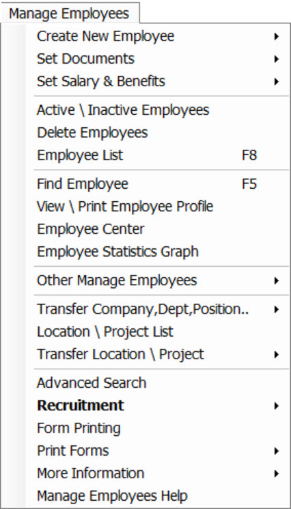291x509 pixels.
Task: Open View \ Print Employee Profile
Action: 158,207
